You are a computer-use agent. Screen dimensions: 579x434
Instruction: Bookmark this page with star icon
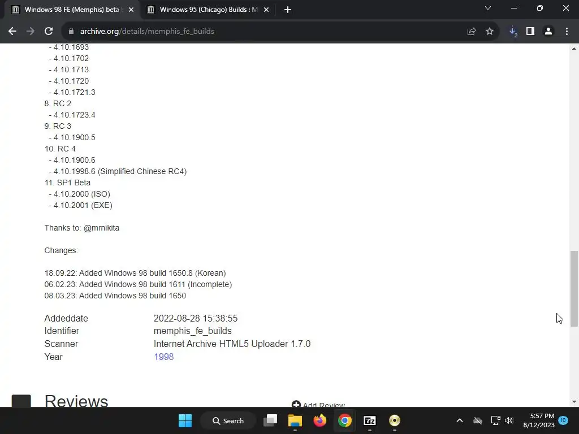tap(490, 32)
